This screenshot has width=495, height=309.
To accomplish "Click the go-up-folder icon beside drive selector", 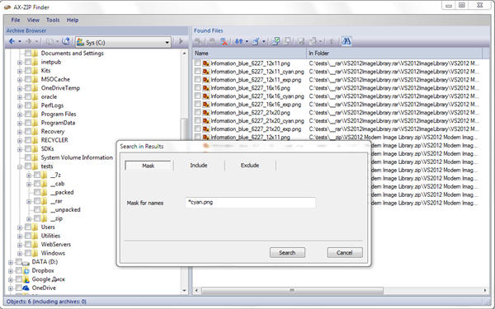I will pyautogui.click(x=66, y=41).
